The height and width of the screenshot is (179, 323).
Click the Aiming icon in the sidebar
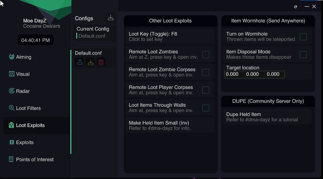11,57
